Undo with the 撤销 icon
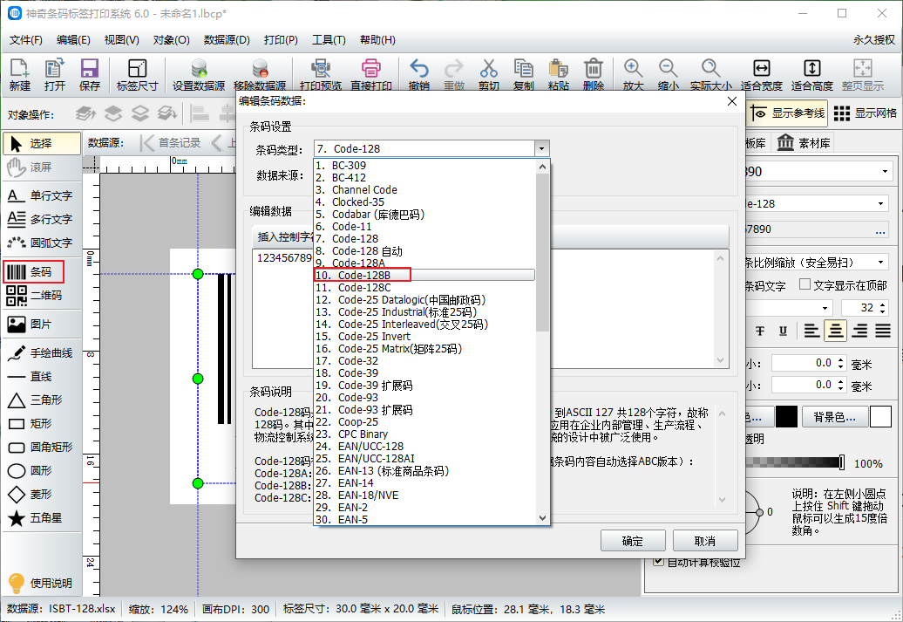This screenshot has width=903, height=622. [x=418, y=74]
